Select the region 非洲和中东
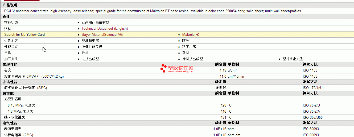Viewport: 354px width, 137px height. (x=90, y=41)
